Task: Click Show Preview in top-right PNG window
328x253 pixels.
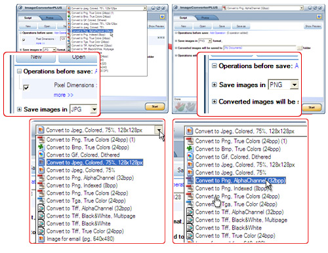Action: click(x=313, y=26)
